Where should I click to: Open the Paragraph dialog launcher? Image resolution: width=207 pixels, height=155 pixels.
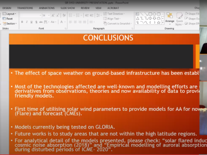tap(132, 28)
